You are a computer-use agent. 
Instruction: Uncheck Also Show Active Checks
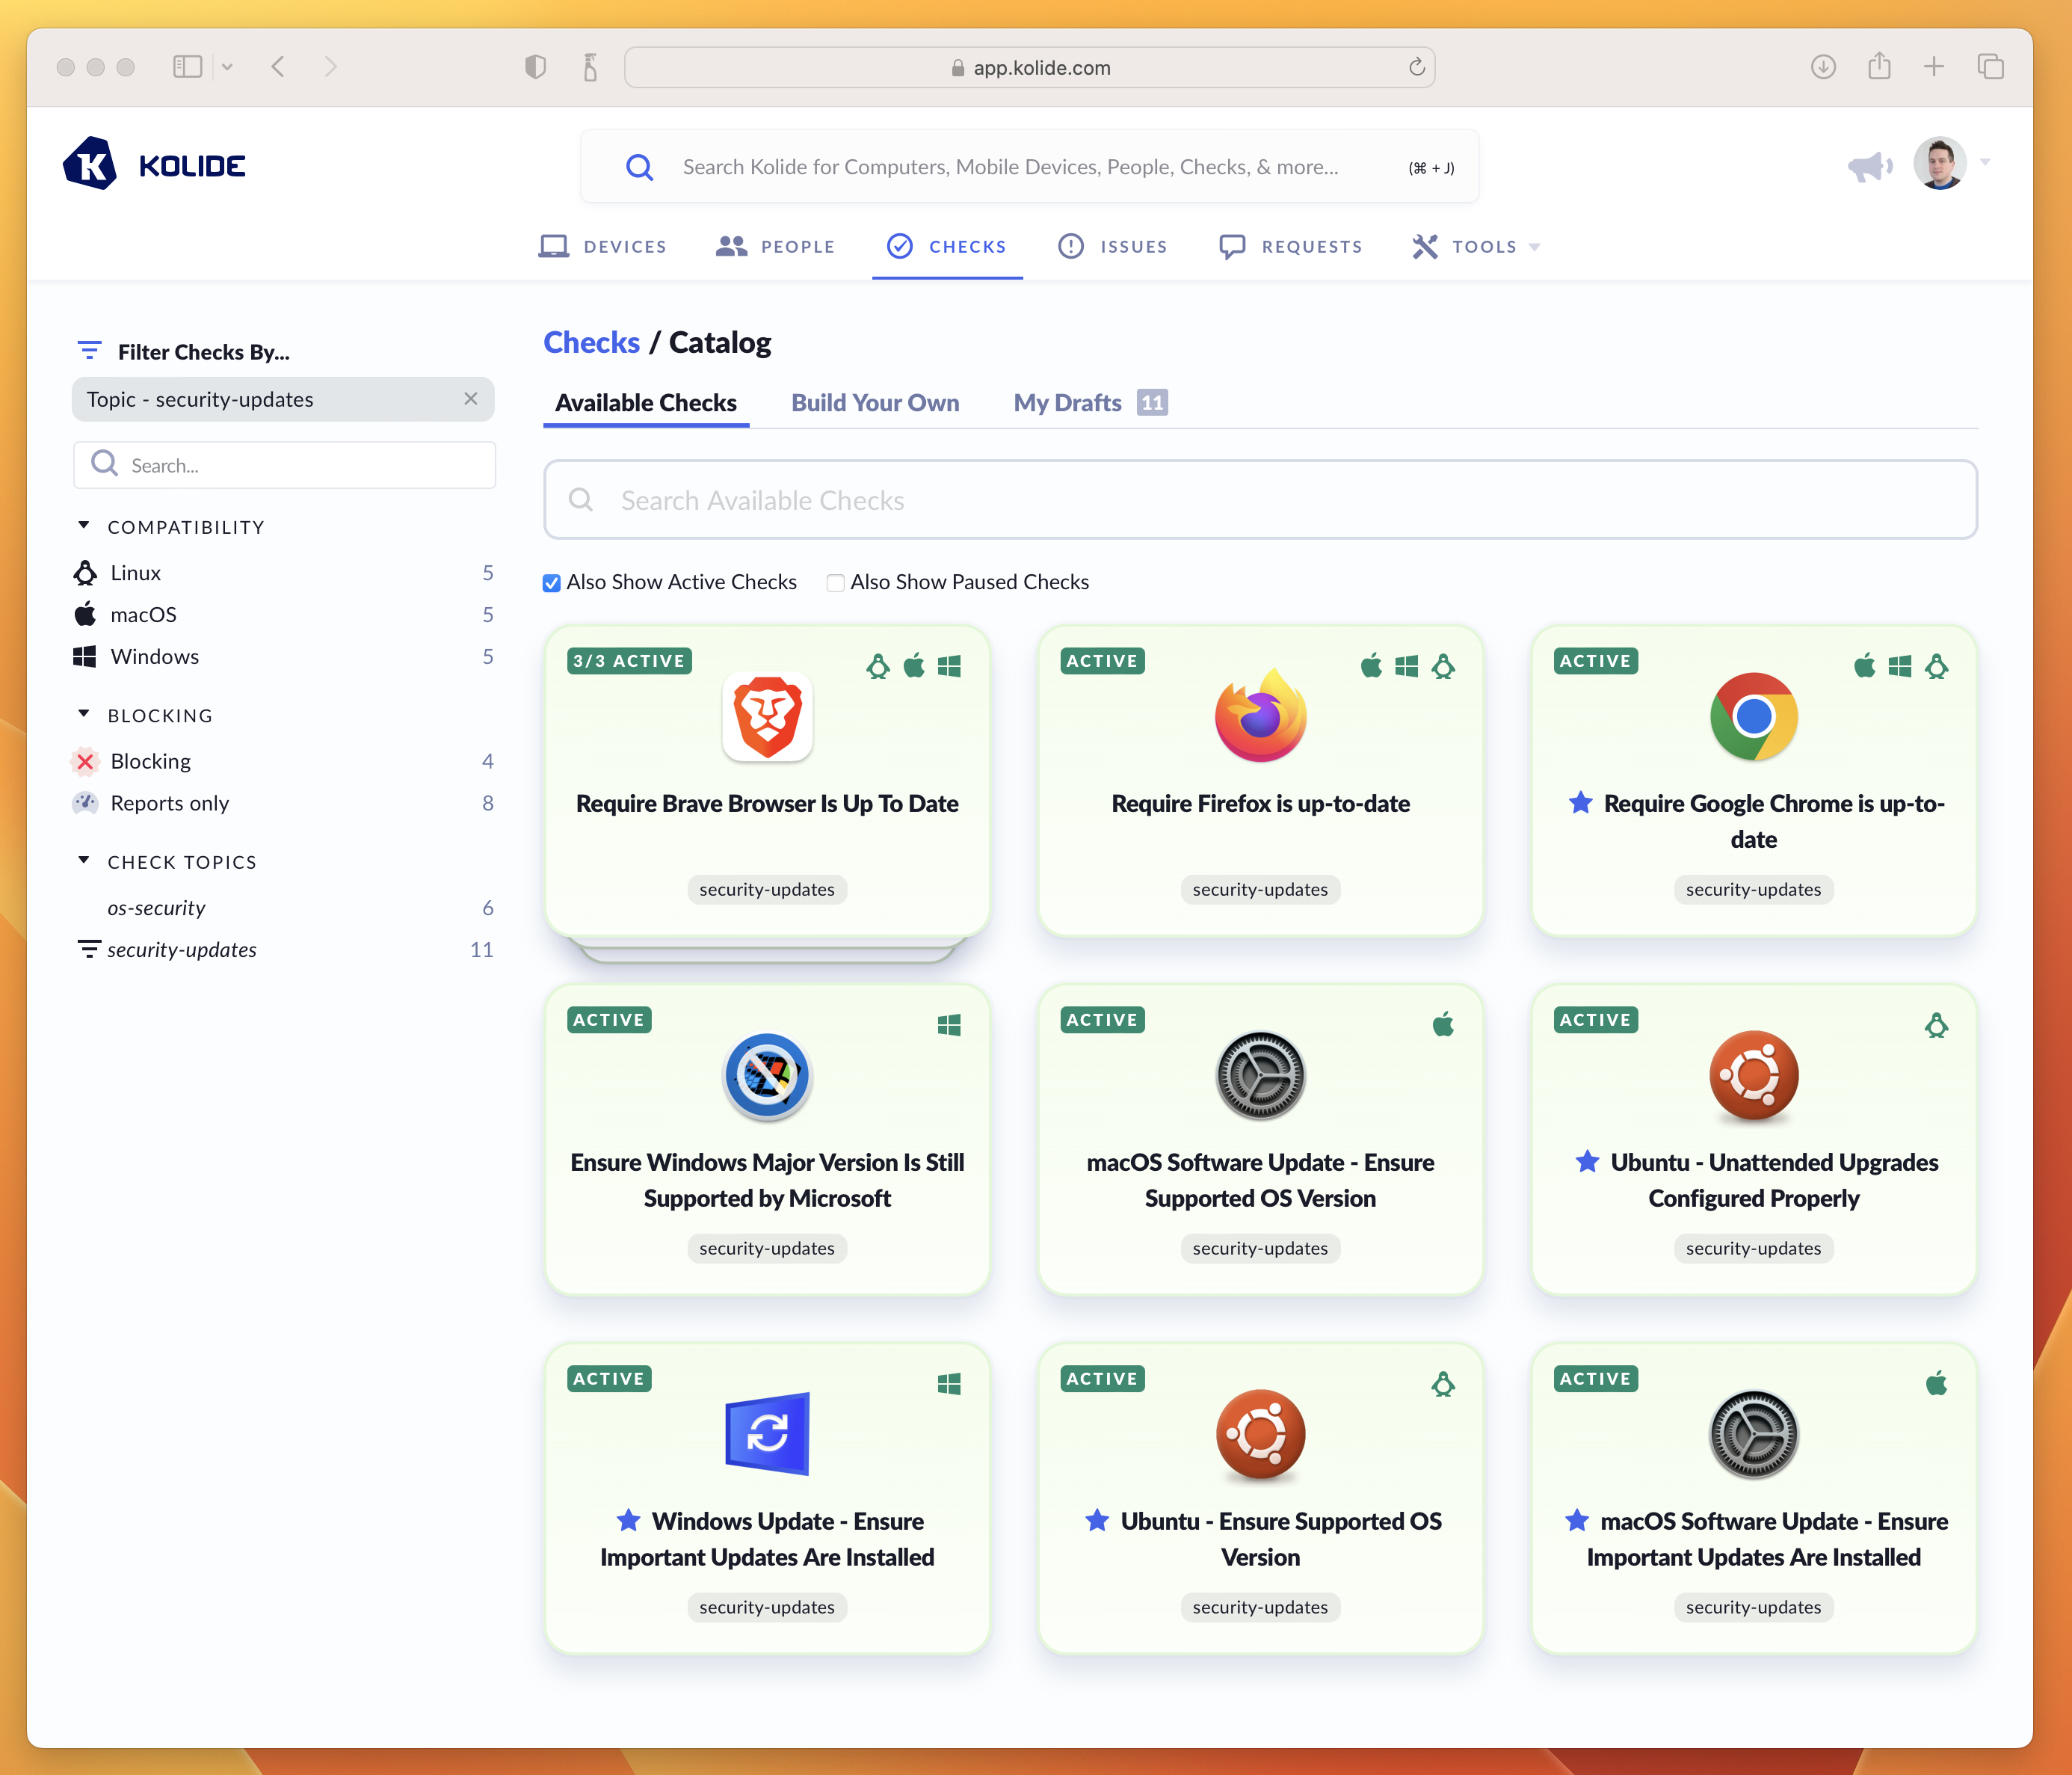coord(552,583)
